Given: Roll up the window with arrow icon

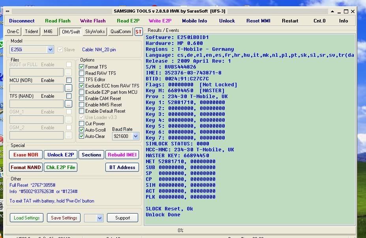Looking at the screenshot, I should pyautogui.click(x=332, y=11).
